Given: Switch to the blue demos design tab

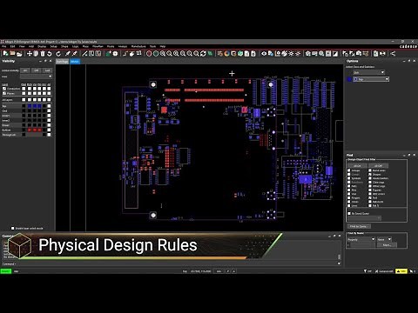Looking at the screenshot, I should click(75, 62).
